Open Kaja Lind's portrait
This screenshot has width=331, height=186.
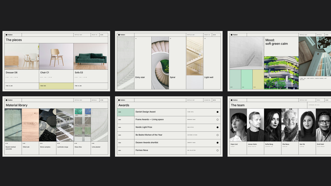pyautogui.click(x=238, y=125)
